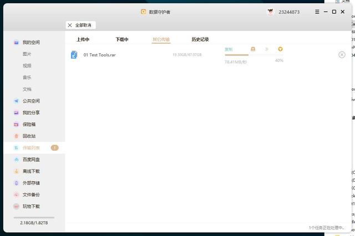Click the 数据守护者 app logo
This screenshot has height=236, width=355.
coord(143,12)
